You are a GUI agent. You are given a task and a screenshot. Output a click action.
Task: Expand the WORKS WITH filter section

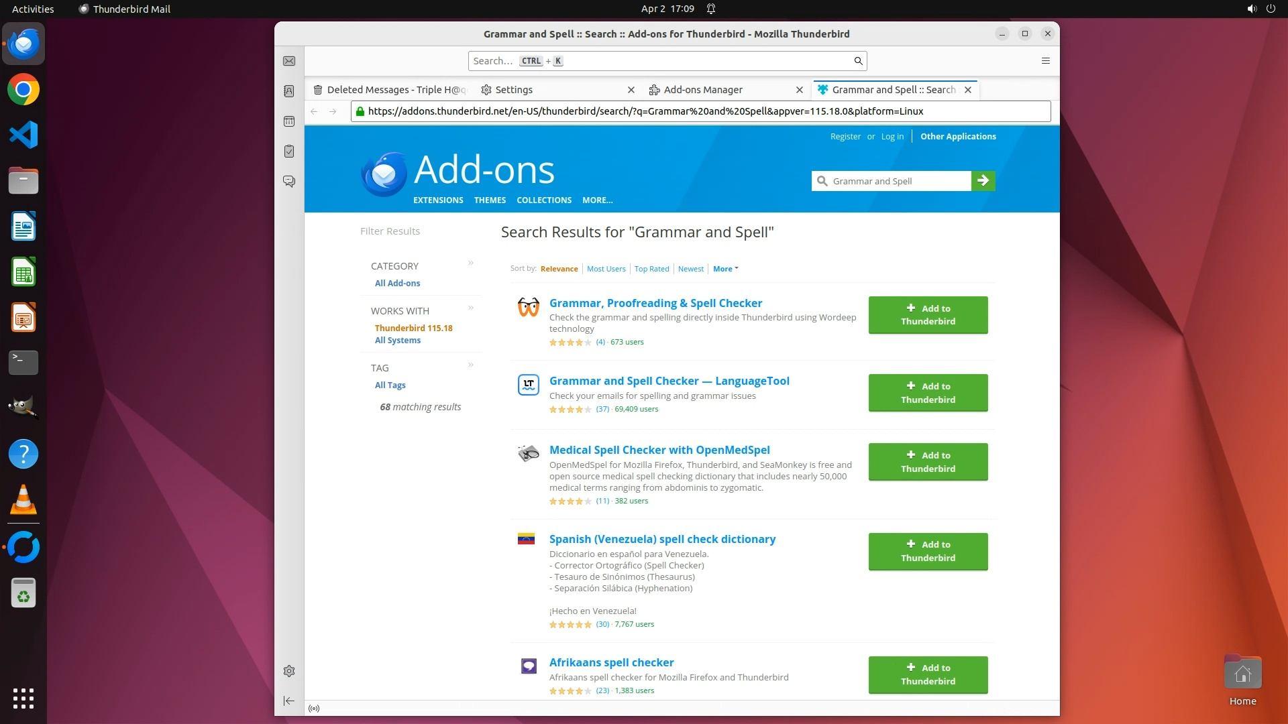(x=471, y=308)
